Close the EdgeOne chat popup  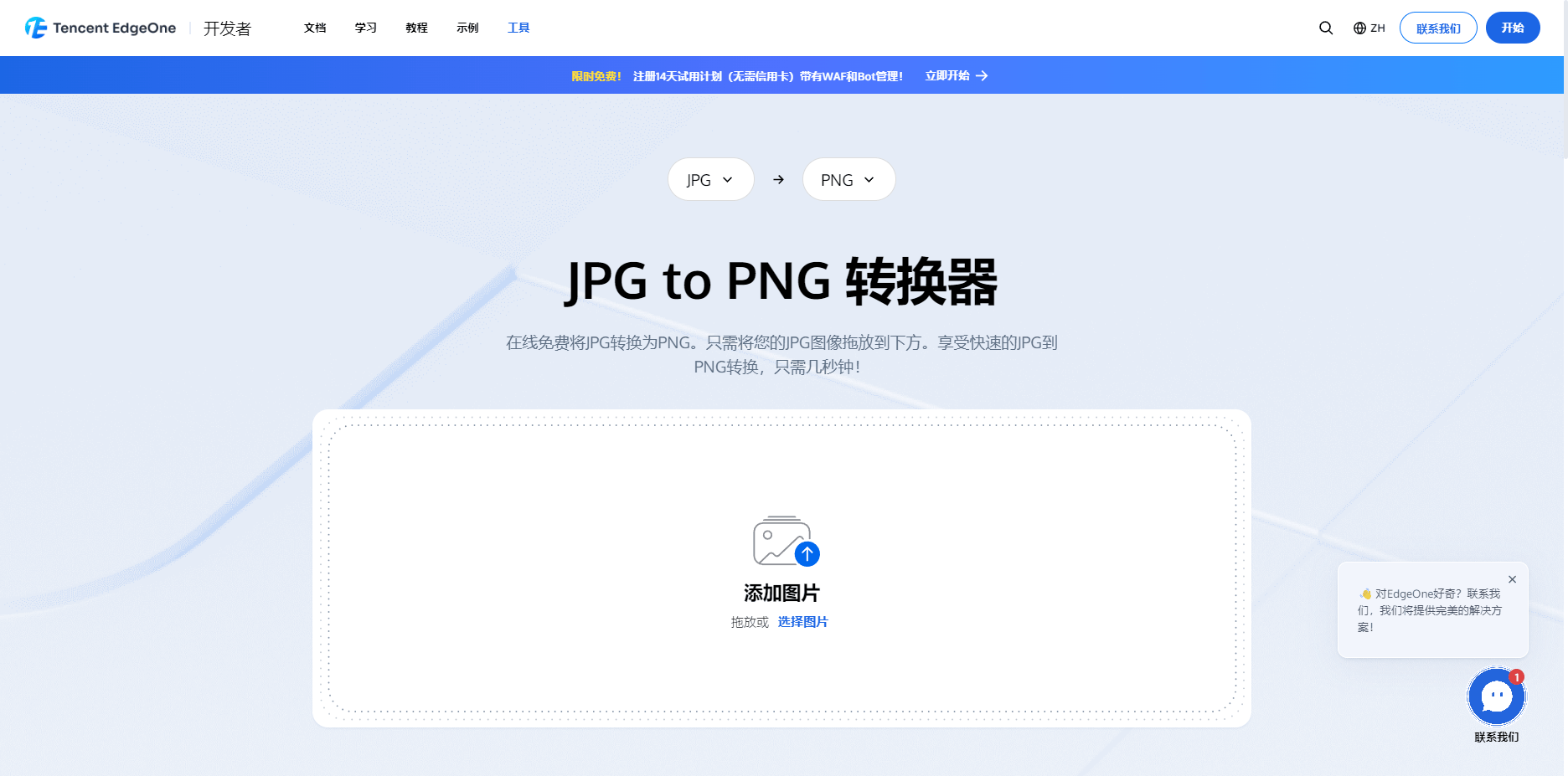(x=1512, y=579)
